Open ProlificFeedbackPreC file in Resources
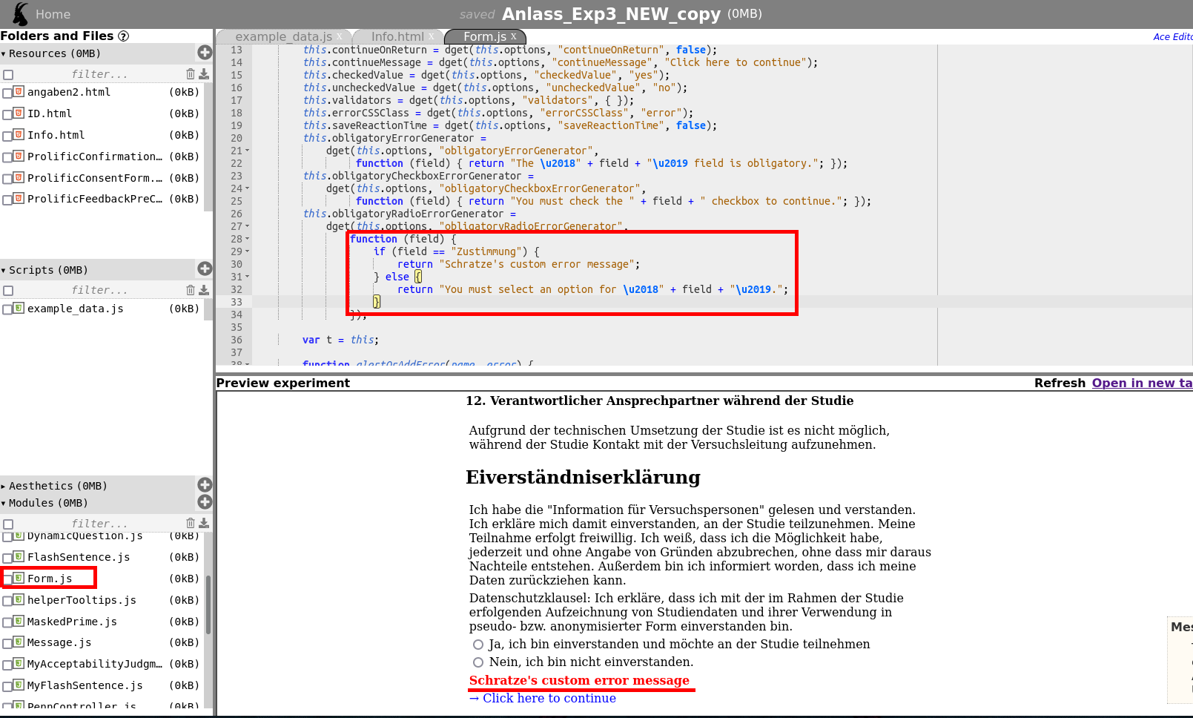The image size is (1193, 718). [x=94, y=199]
